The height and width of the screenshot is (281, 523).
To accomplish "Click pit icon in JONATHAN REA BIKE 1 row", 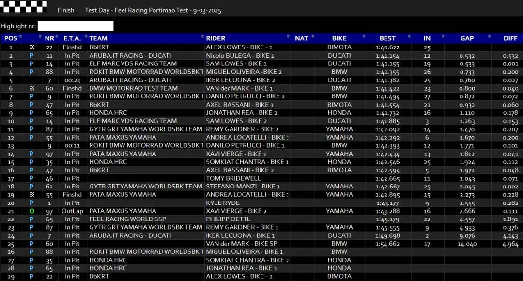I will (31, 268).
